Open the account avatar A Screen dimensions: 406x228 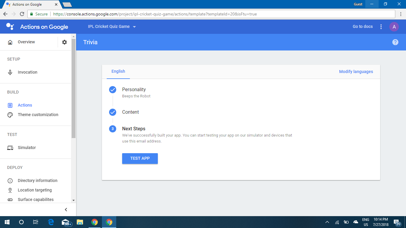coord(394,27)
